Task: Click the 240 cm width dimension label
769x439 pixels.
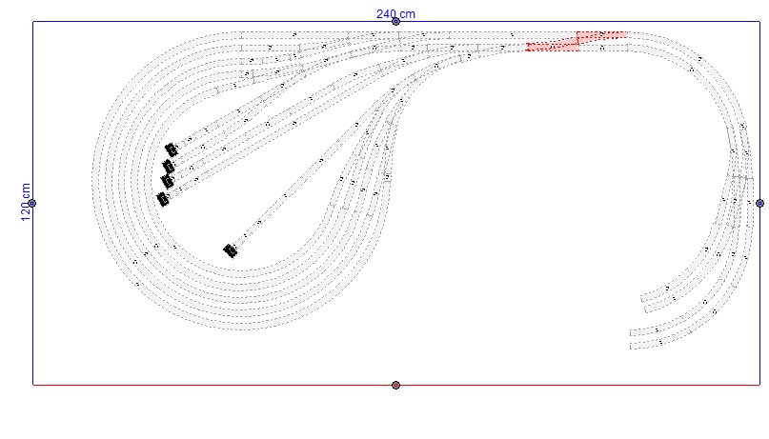Action: (395, 13)
